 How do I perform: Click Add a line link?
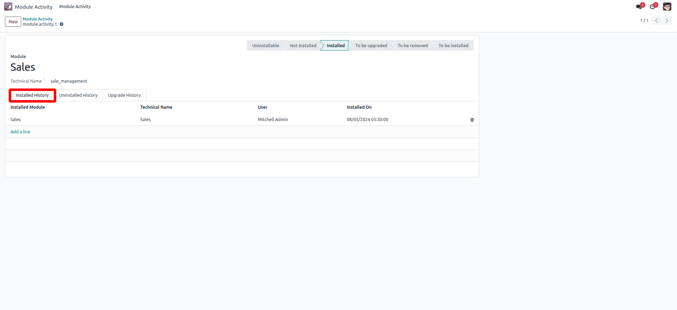click(20, 132)
